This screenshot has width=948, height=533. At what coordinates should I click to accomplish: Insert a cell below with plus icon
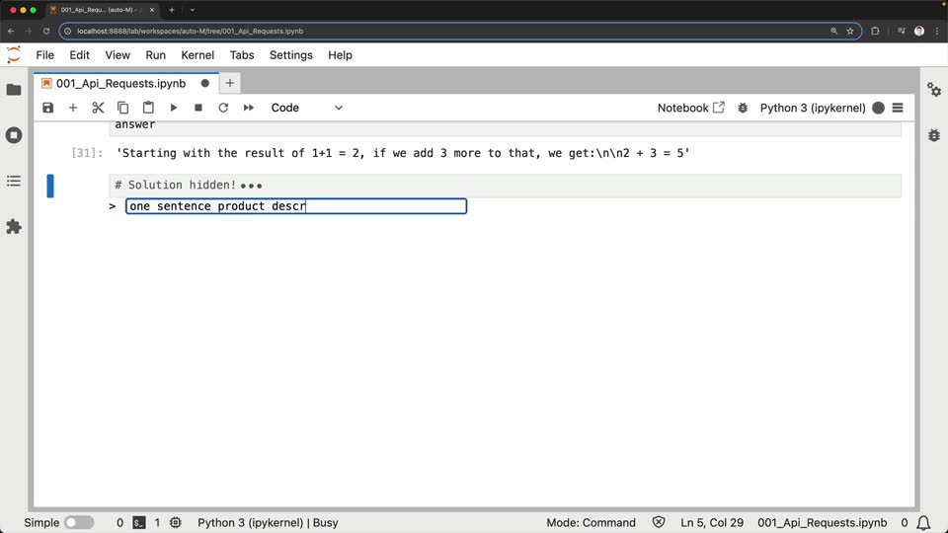tap(72, 108)
